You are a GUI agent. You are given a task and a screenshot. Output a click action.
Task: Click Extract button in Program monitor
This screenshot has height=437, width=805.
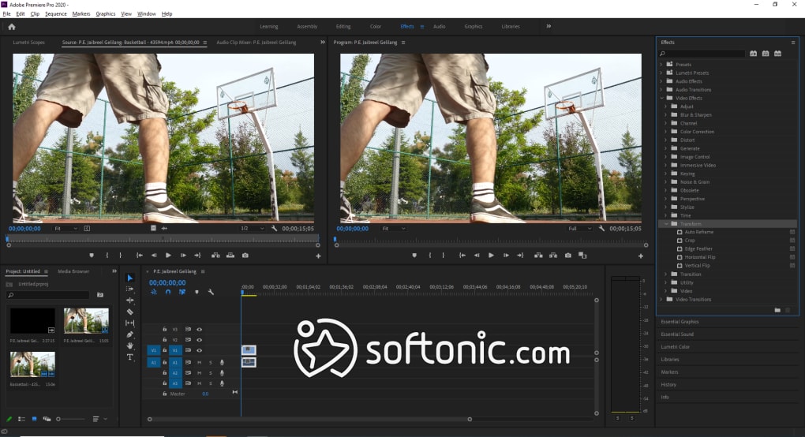click(553, 256)
